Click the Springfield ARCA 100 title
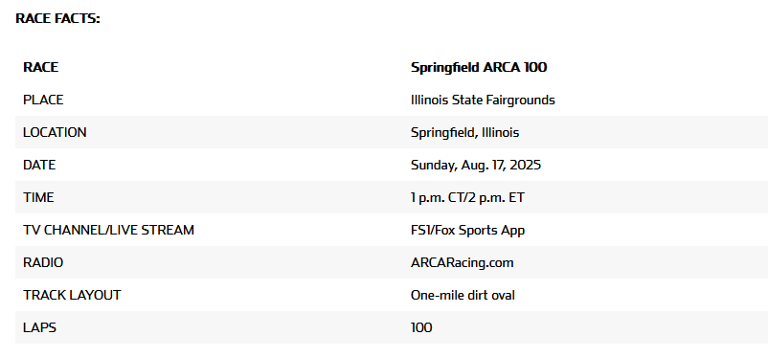 [x=479, y=67]
